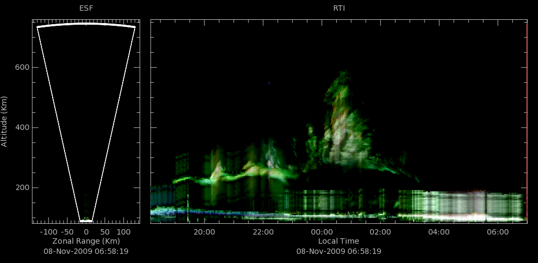The width and height of the screenshot is (538, 263).
Task: Click the 200 altitude tick label
Action: click(x=22, y=188)
